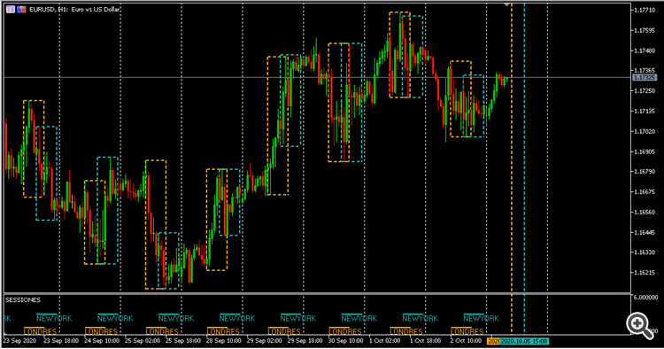The height and width of the screenshot is (349, 664).
Task: Click the 1.17595 price level label
Action: [x=645, y=30]
